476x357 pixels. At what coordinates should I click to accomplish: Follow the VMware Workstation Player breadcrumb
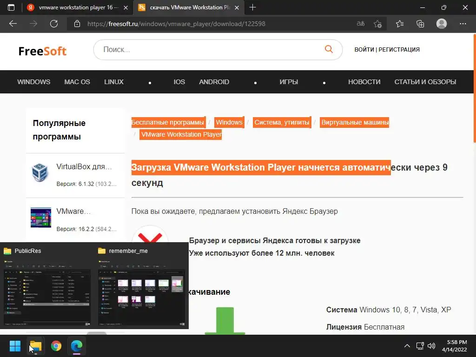point(181,134)
